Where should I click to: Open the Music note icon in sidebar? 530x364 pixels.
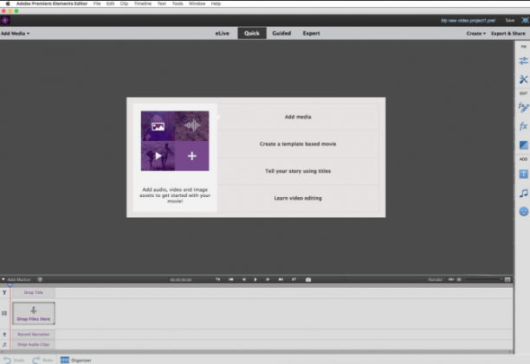click(x=523, y=193)
